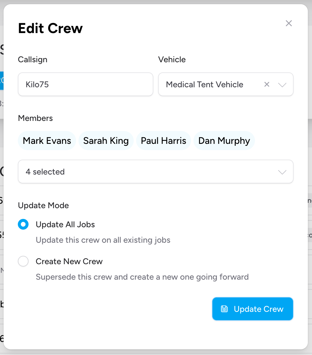This screenshot has width=312, height=355.
Task: Select the Sarah King member chip
Action: (106, 140)
